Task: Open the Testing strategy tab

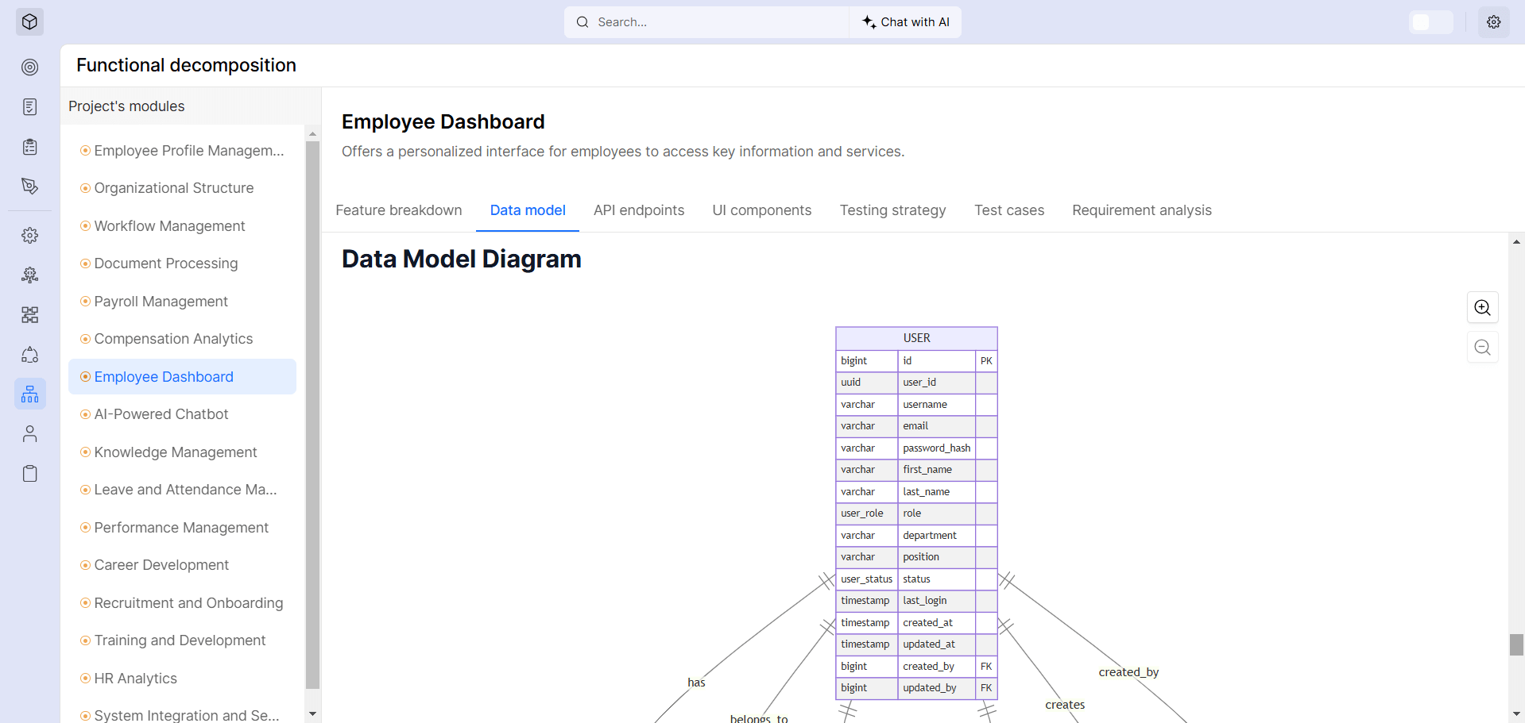Action: click(893, 210)
